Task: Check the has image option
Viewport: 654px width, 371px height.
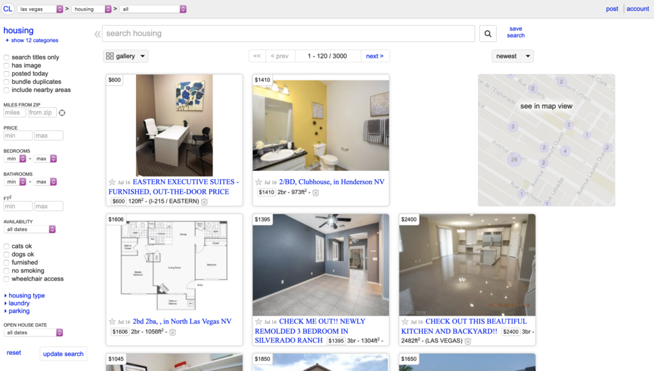Action: point(6,66)
